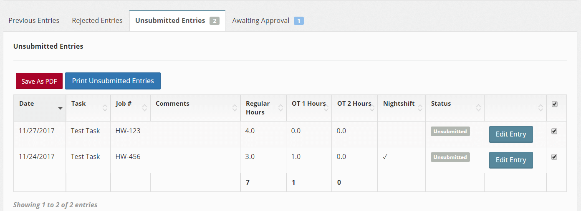The image size is (581, 211).
Task: Print Unsubmitted Entries
Action: click(x=113, y=81)
